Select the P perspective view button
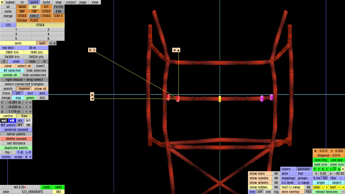This screenshot has width=345, height=194. (x=315, y=169)
